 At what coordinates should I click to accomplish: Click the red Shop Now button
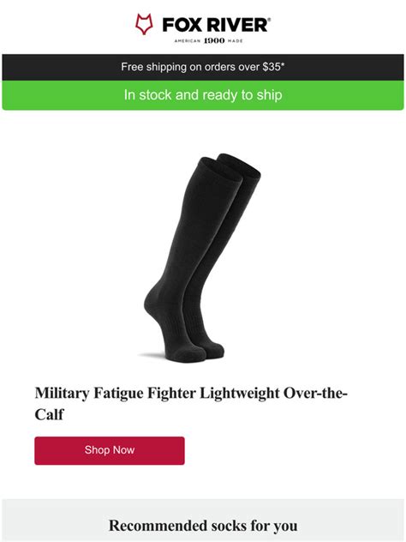[x=110, y=451]
